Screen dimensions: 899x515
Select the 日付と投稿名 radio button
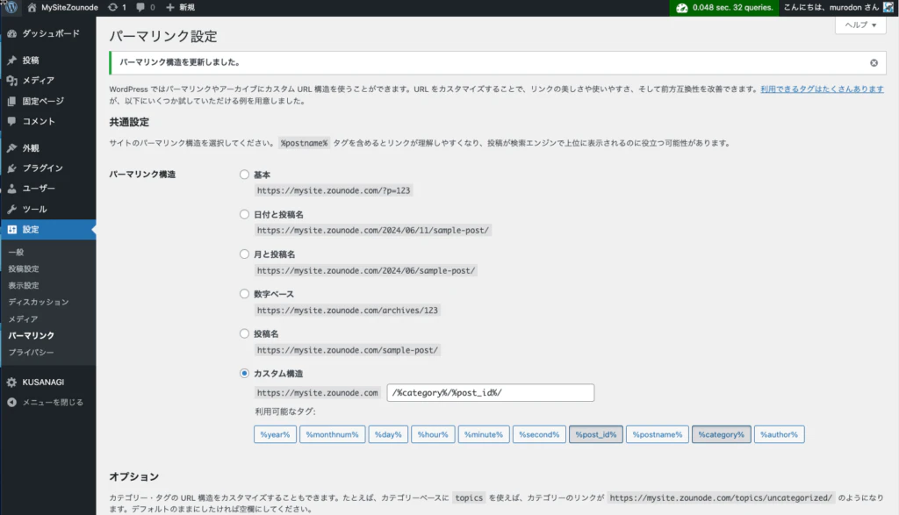tap(244, 214)
